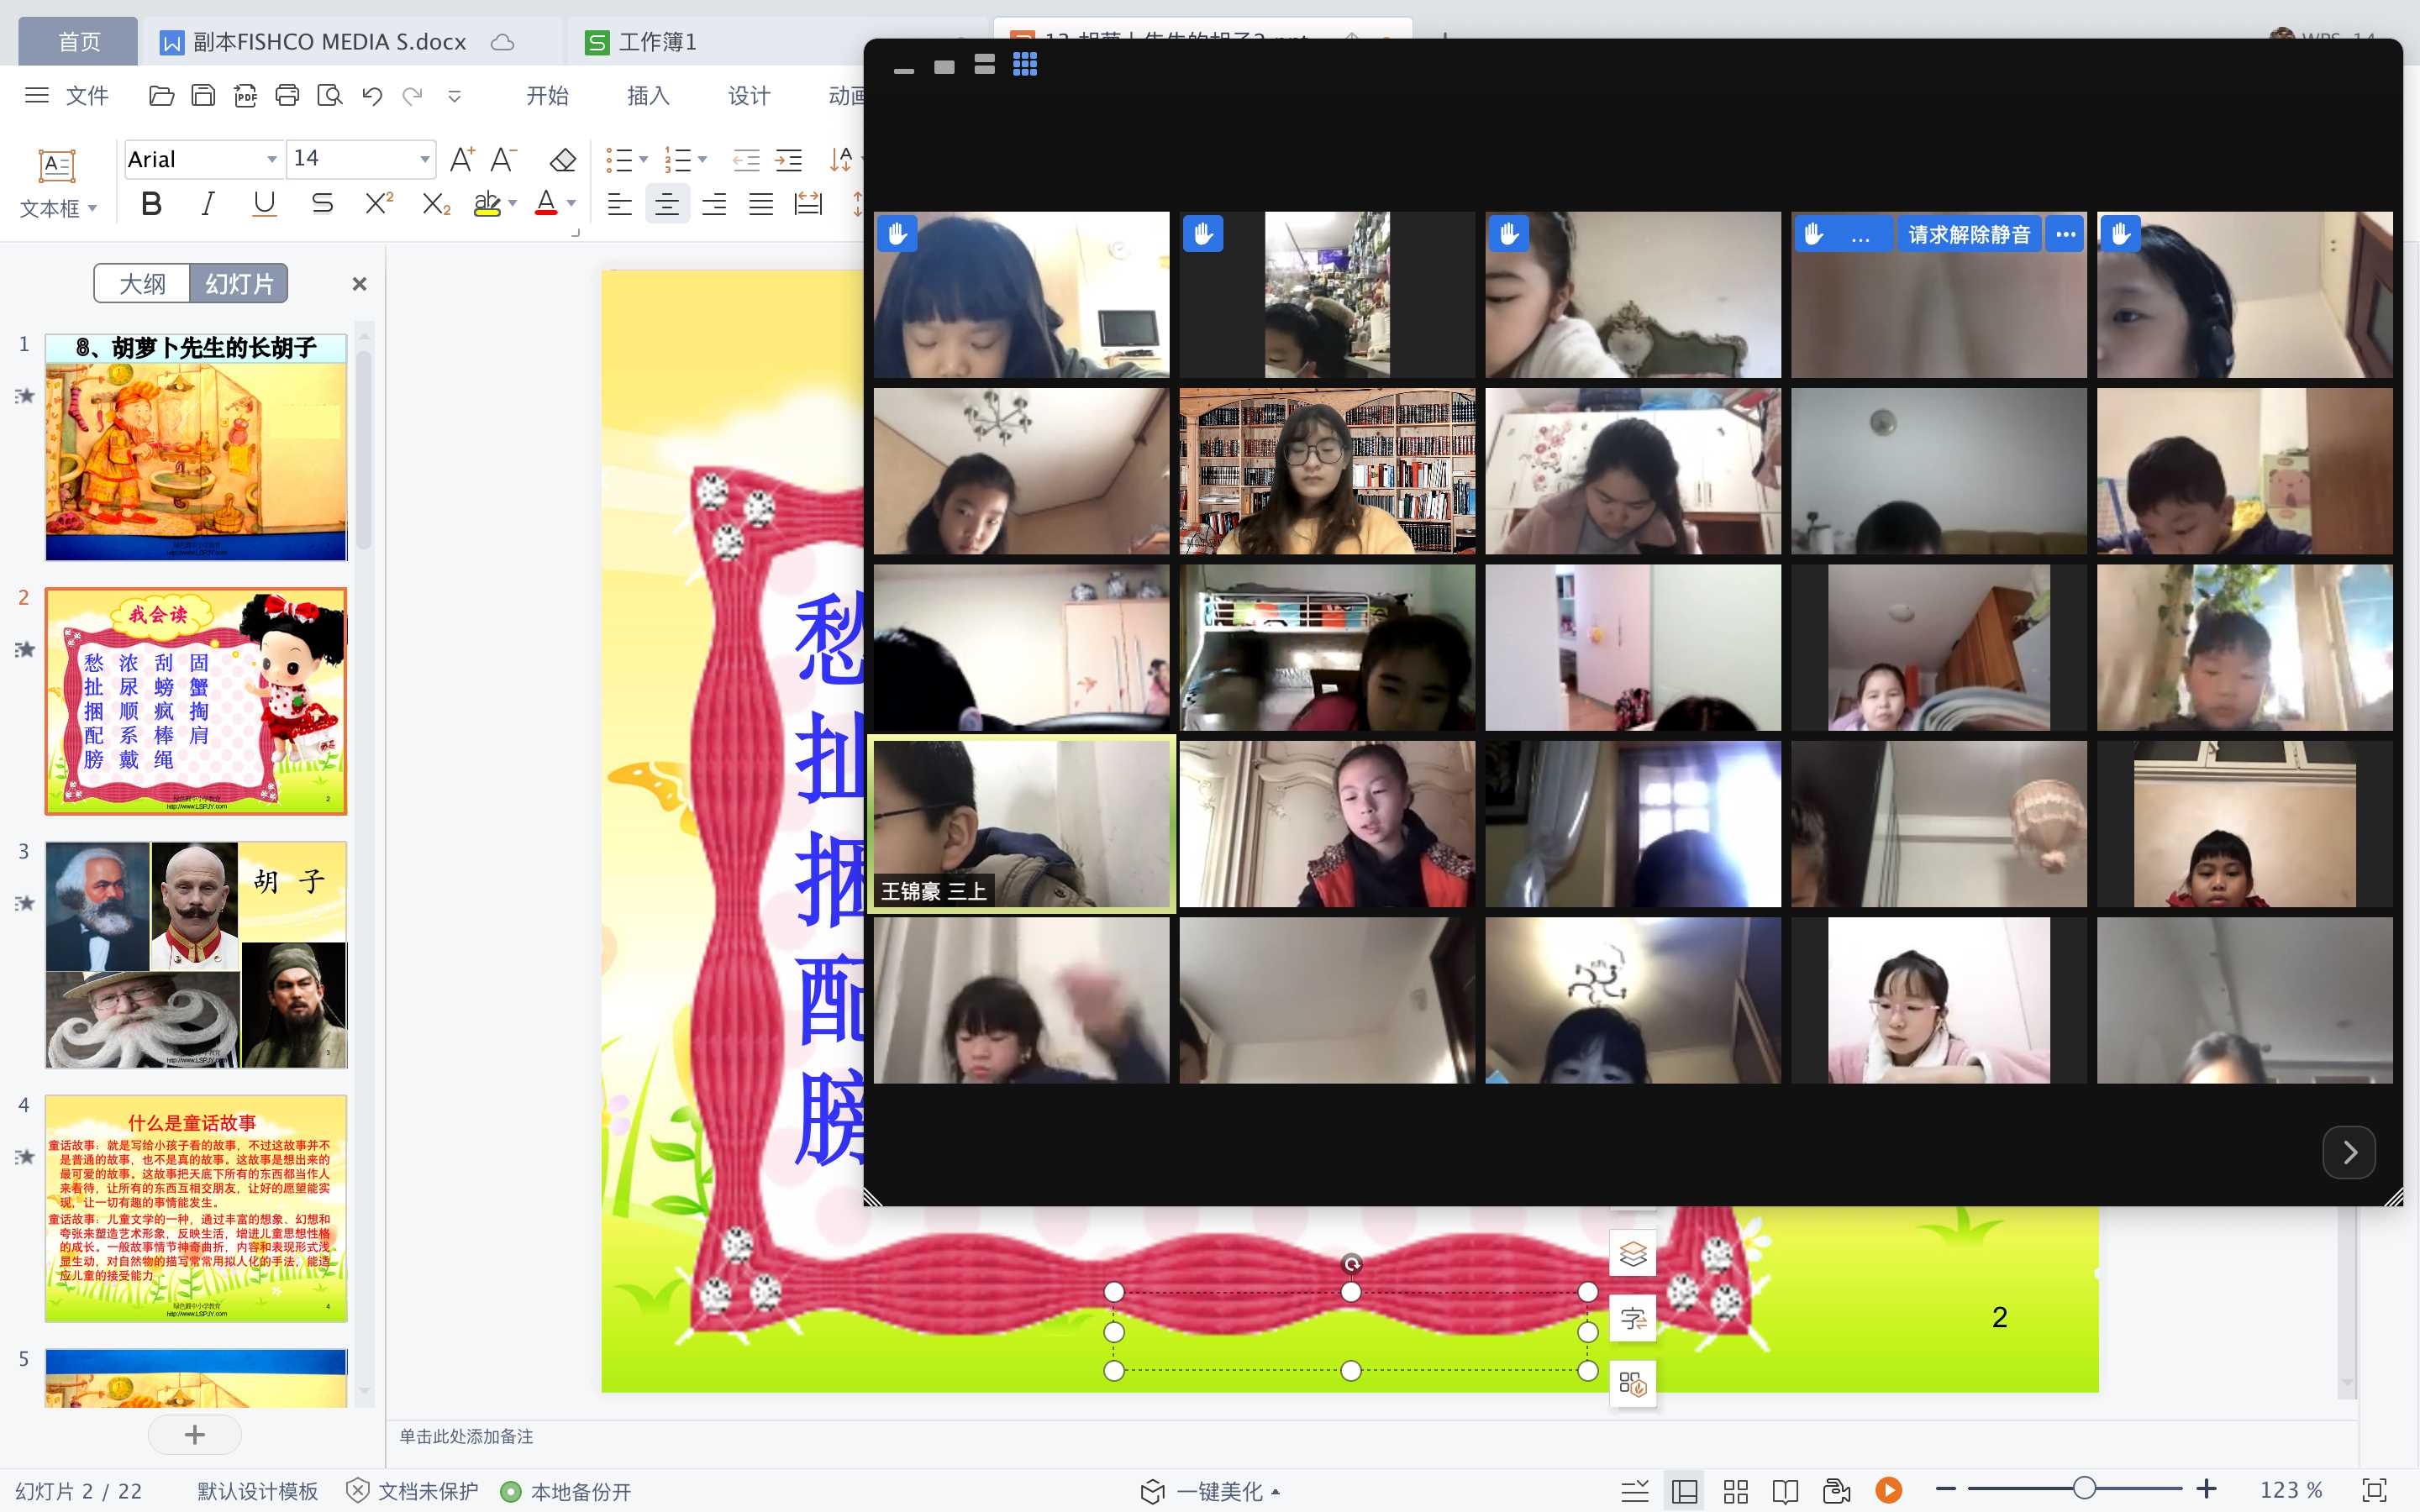Open the layers floating tool icon
Screen dimensions: 2420x1512
tap(1633, 1254)
